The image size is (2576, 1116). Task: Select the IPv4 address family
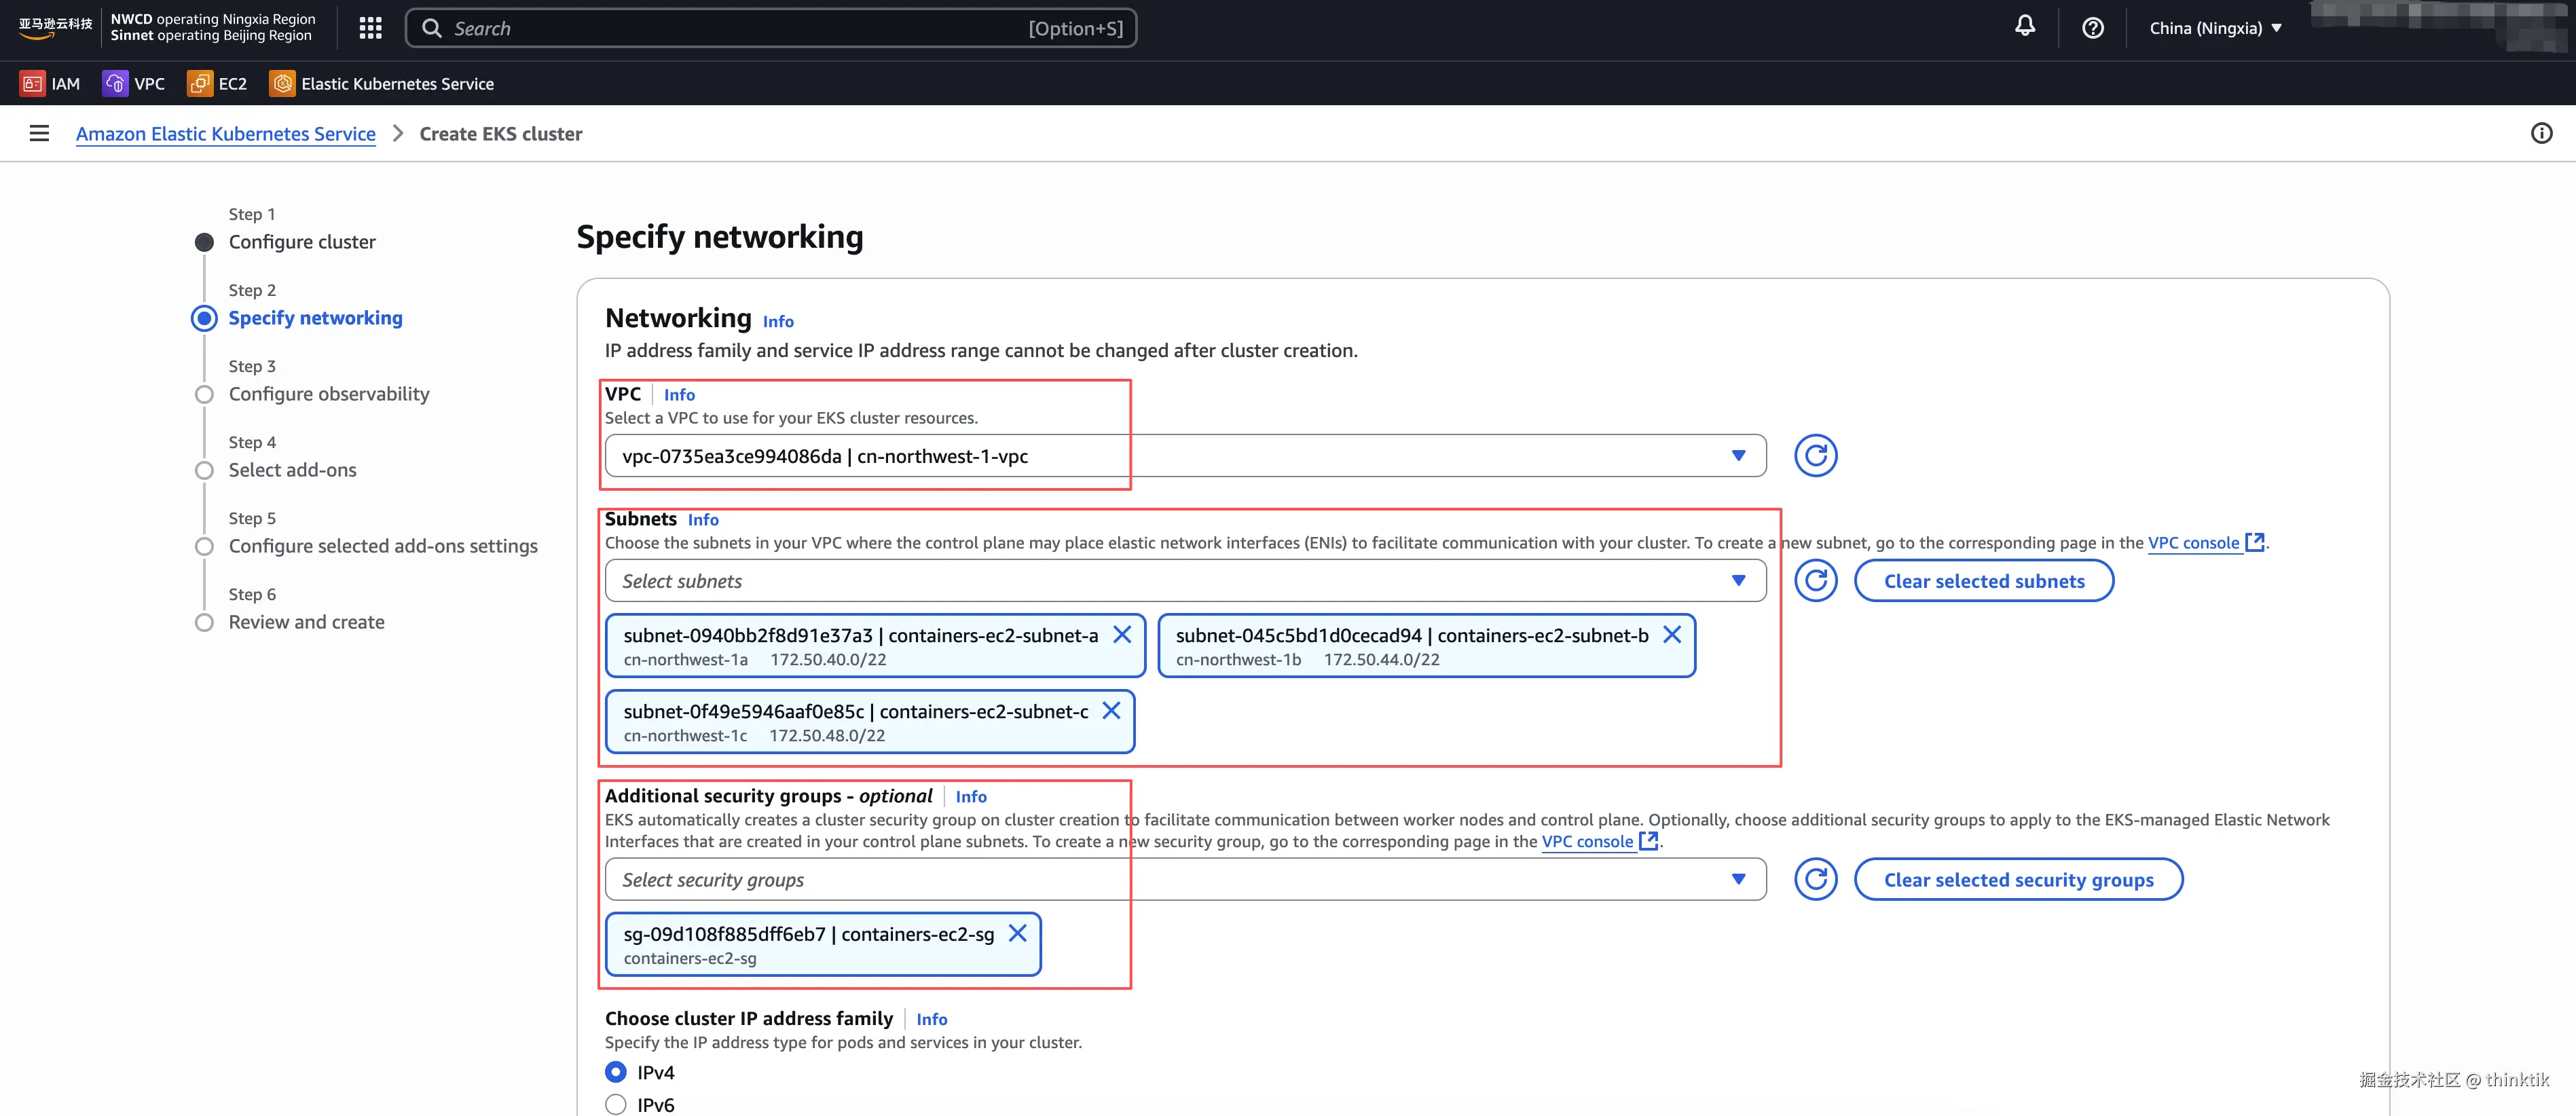click(616, 1072)
